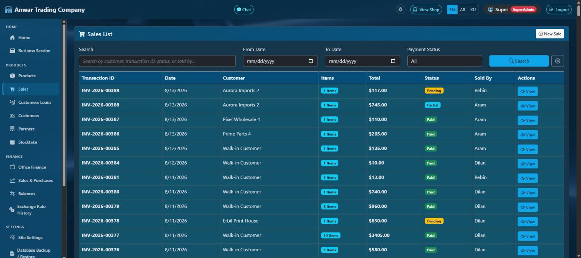Screen dimensions: 581x258
Task: Click the 10 Items badge for INV-2026-00377
Action: click(331, 235)
